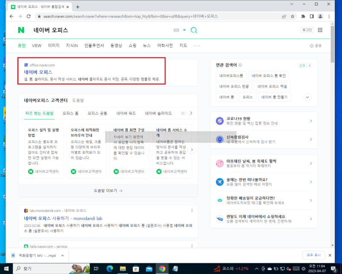Select the 네이버 워드 help category tab
This screenshot has height=274, width=342.
tap(126, 113)
